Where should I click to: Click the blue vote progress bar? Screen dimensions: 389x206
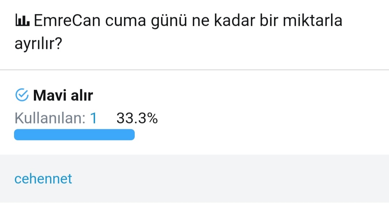(74, 135)
